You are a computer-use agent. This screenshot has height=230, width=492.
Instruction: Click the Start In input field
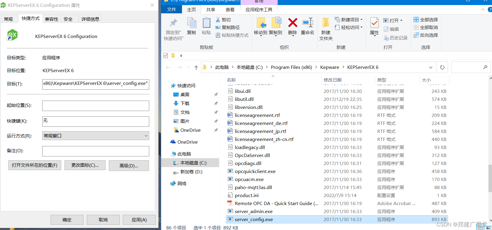(x=96, y=106)
